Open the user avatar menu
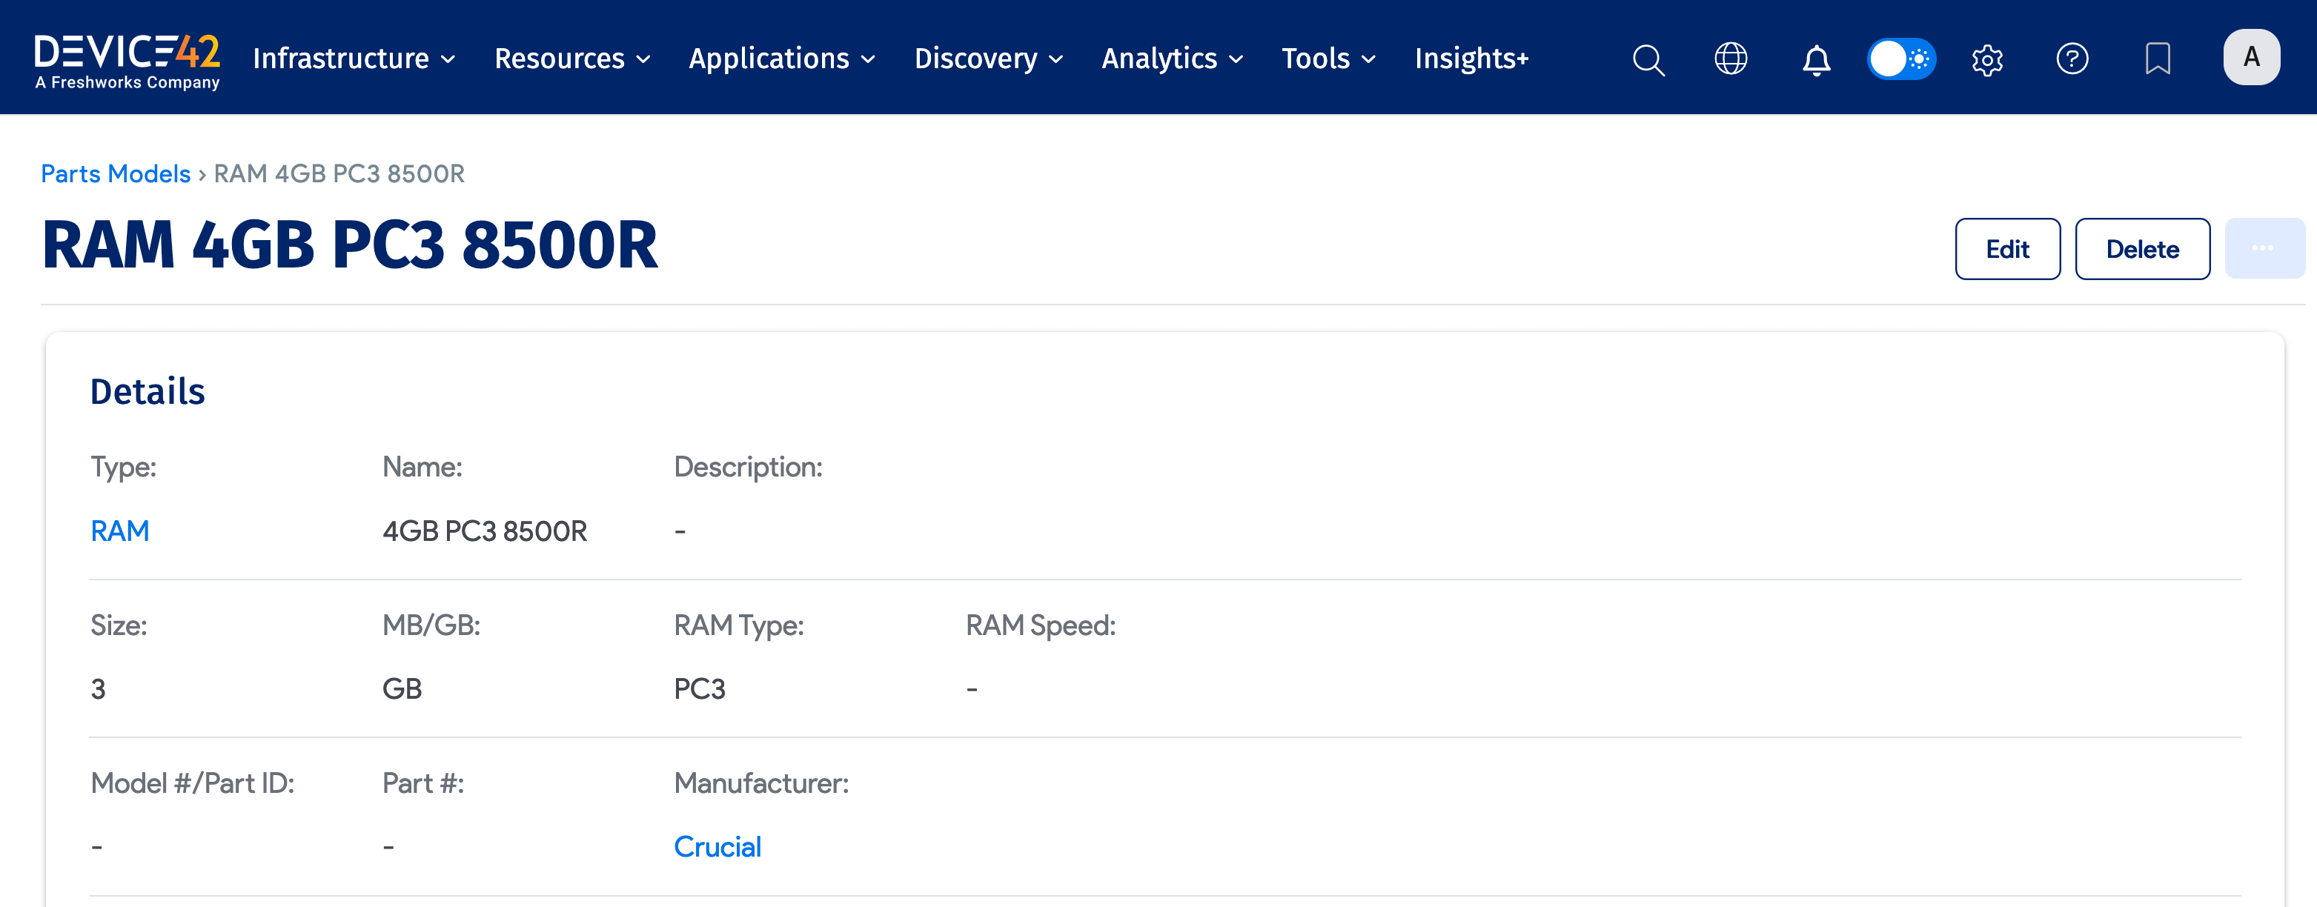Viewport: 2317px width, 907px height. 2250,58
